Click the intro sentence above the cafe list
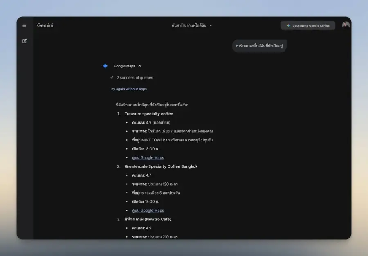 point(152,105)
